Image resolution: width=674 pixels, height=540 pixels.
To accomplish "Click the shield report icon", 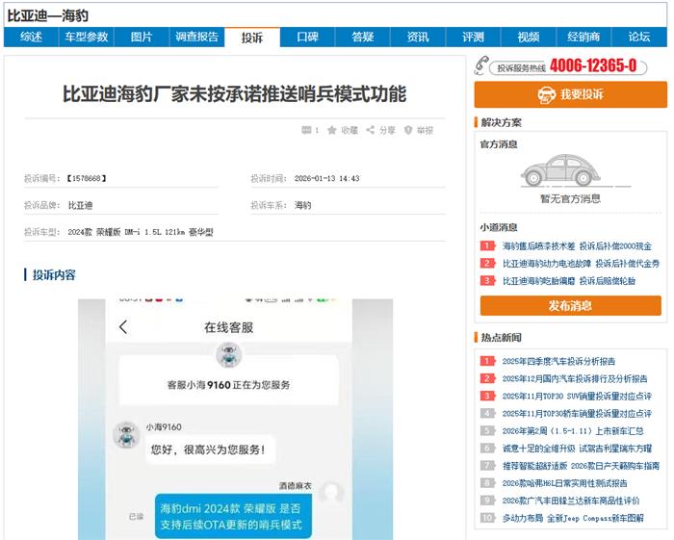I will pos(408,130).
